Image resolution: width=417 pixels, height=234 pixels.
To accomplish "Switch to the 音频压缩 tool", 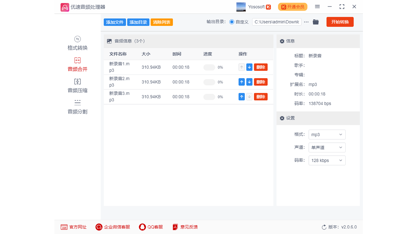I will click(77, 85).
